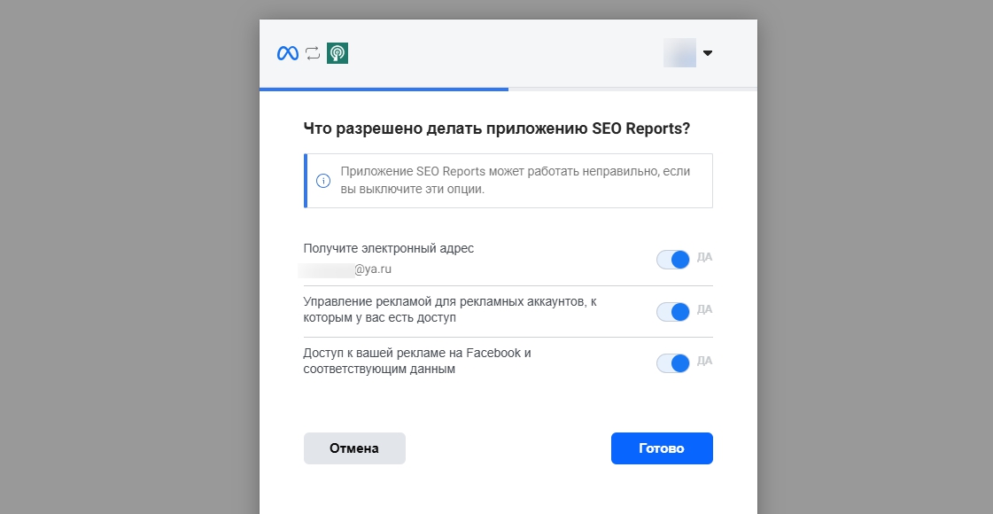
Task: Click the 'Управление рекламой' permission text
Action: coord(450,310)
